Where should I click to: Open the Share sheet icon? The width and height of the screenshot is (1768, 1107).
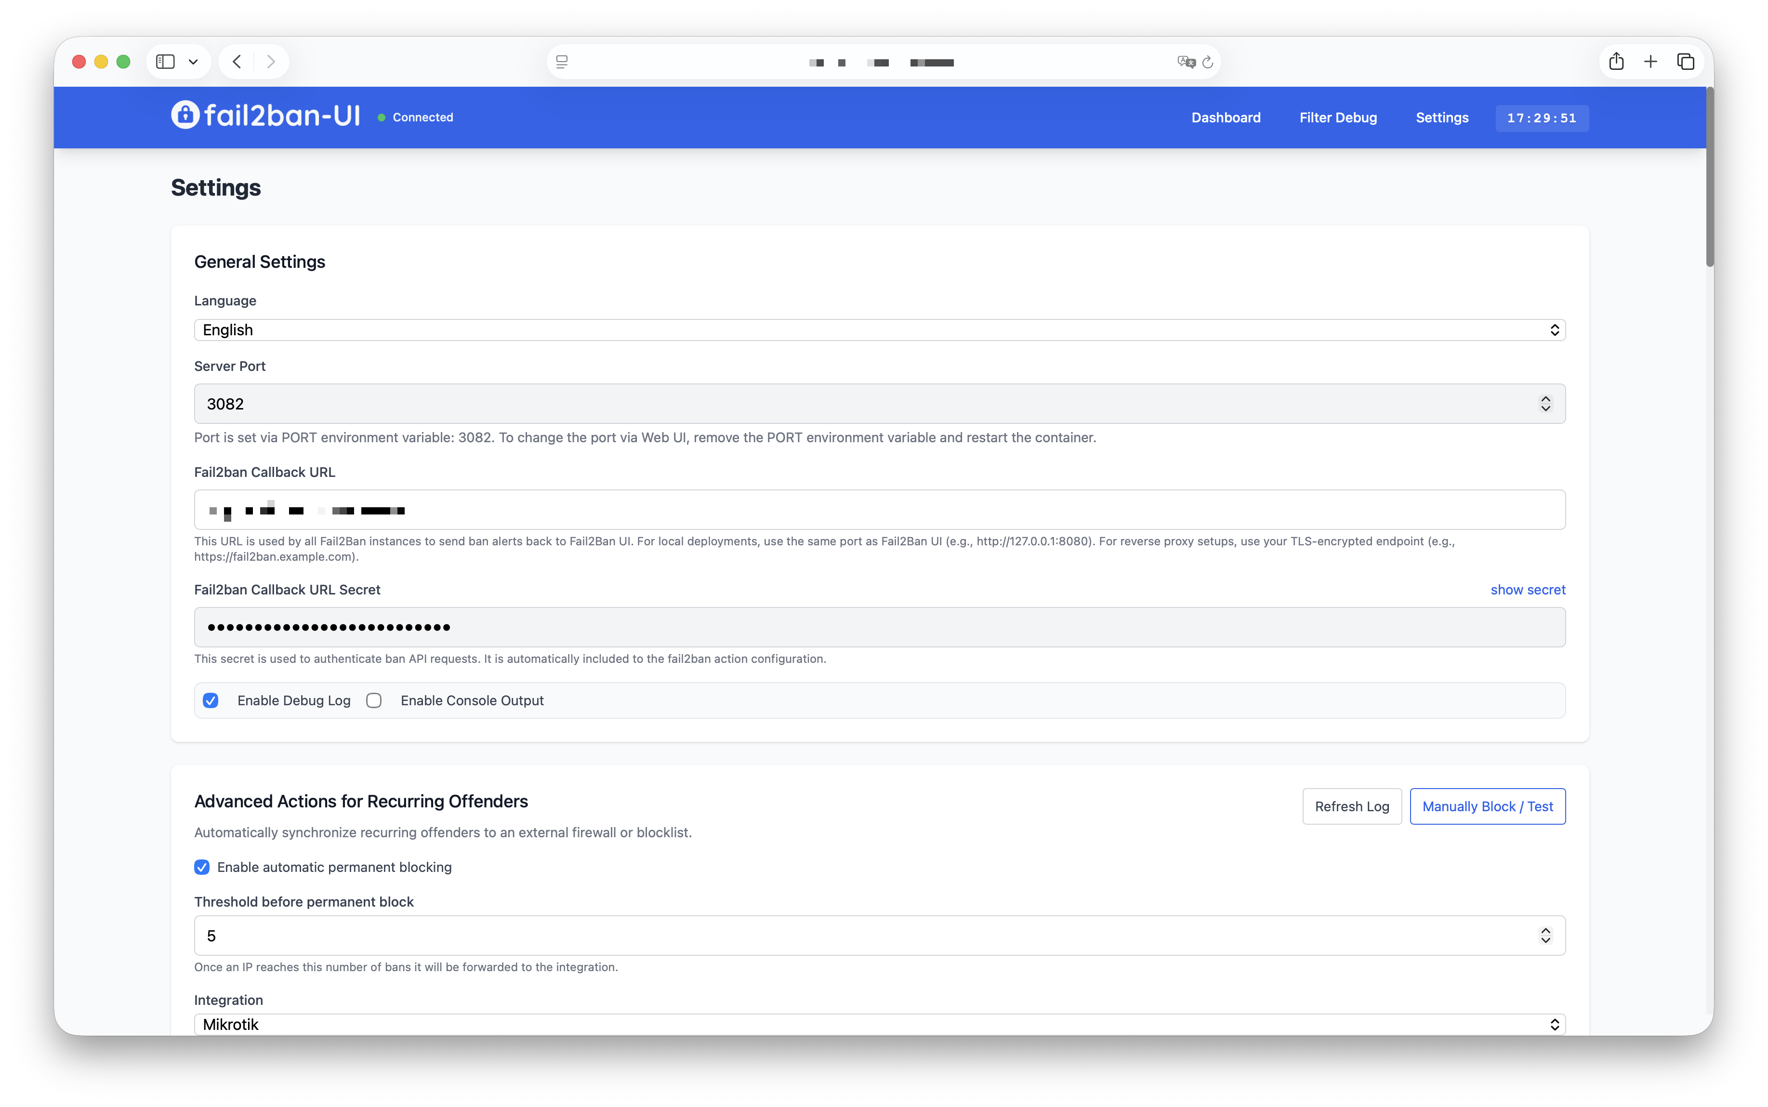(x=1616, y=62)
